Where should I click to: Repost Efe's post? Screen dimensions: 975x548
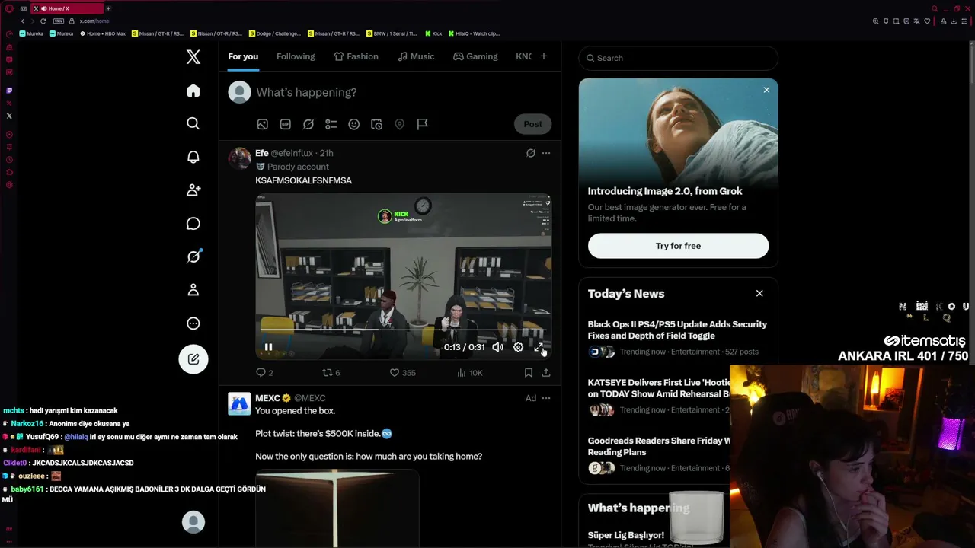331,373
